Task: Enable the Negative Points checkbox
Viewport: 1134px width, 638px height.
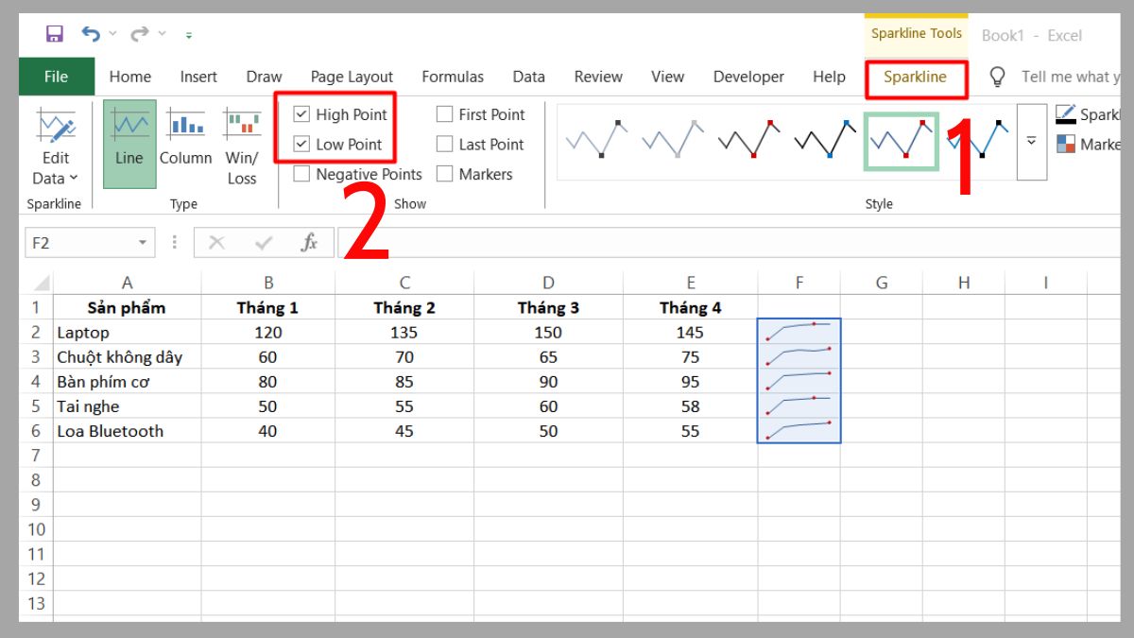Action: pyautogui.click(x=301, y=174)
